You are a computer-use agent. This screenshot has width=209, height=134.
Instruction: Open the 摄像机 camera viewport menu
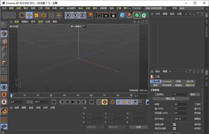(x=25, y=22)
